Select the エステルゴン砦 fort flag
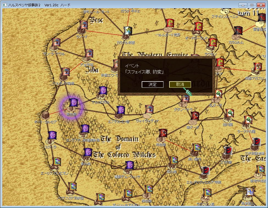This screenshot has width=268, height=208. (x=121, y=110)
